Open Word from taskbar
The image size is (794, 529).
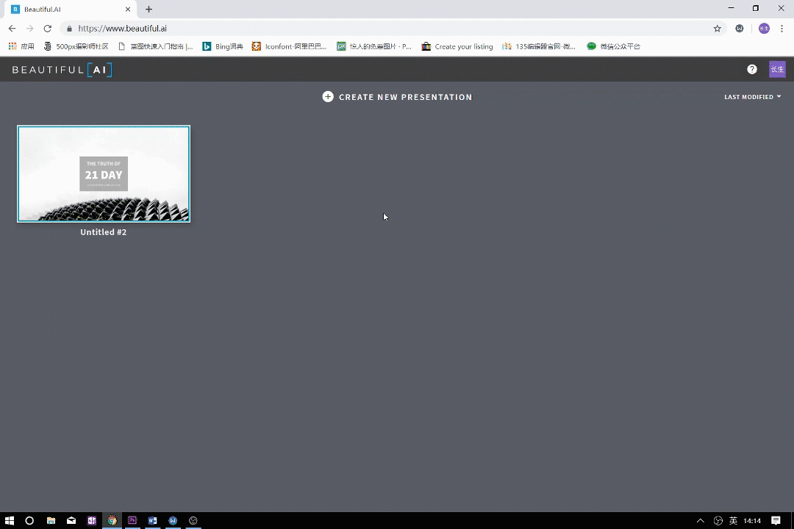pos(152,520)
